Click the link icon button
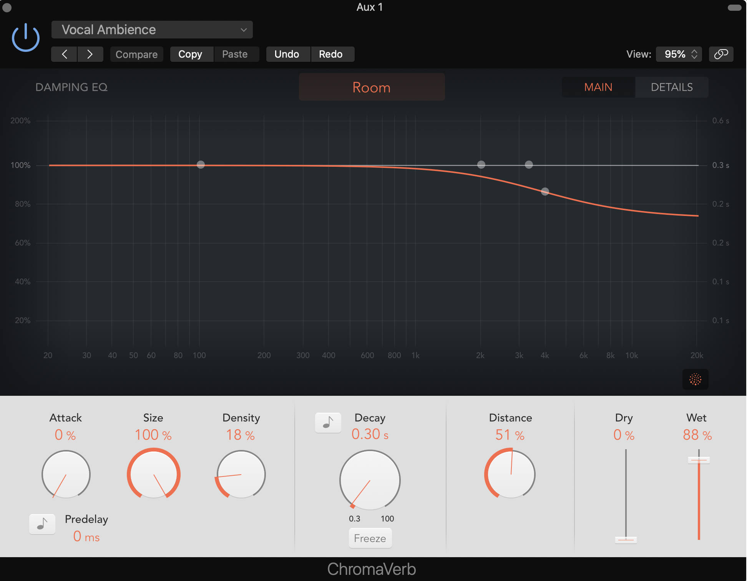Screen dimensions: 747x581 [721, 54]
